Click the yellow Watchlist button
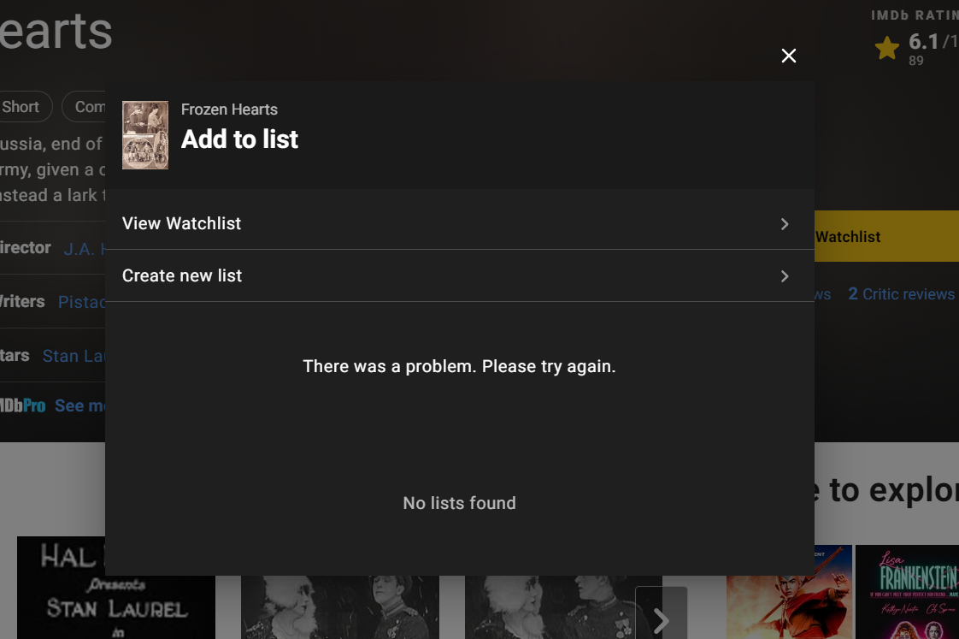Screen dimensions: 959x639 886,236
